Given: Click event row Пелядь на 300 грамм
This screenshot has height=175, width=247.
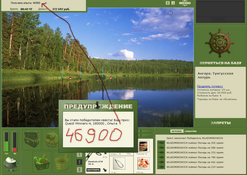Looking at the screenshot, I should [195, 143].
